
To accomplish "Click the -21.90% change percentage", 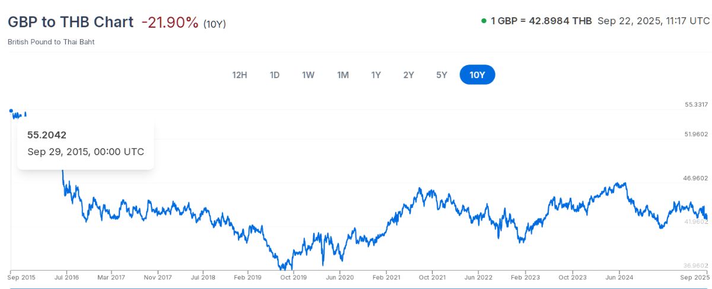I will 170,23.
